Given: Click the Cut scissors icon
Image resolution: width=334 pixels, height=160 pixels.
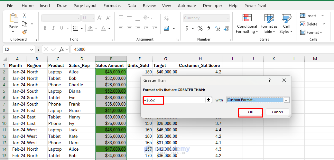Looking at the screenshot, I should pos(24,16).
